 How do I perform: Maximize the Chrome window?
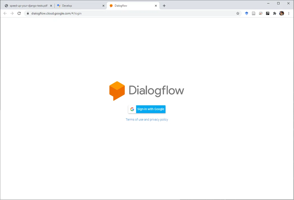pyautogui.click(x=278, y=3)
